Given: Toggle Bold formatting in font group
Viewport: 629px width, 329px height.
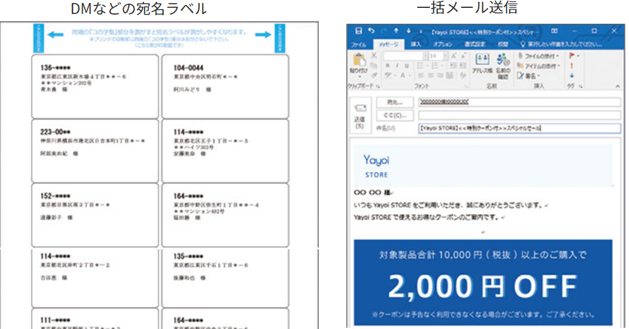Looking at the screenshot, I should (x=388, y=66).
